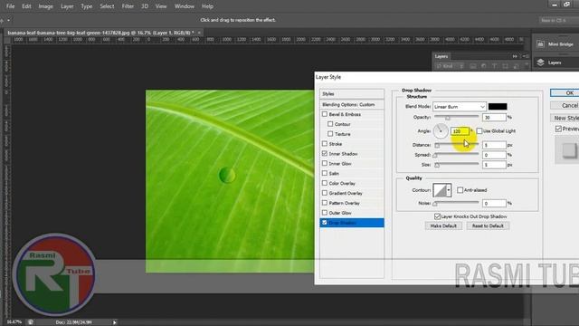
Task: Enable Bevel & Emboss checkbox
Action: [325, 114]
